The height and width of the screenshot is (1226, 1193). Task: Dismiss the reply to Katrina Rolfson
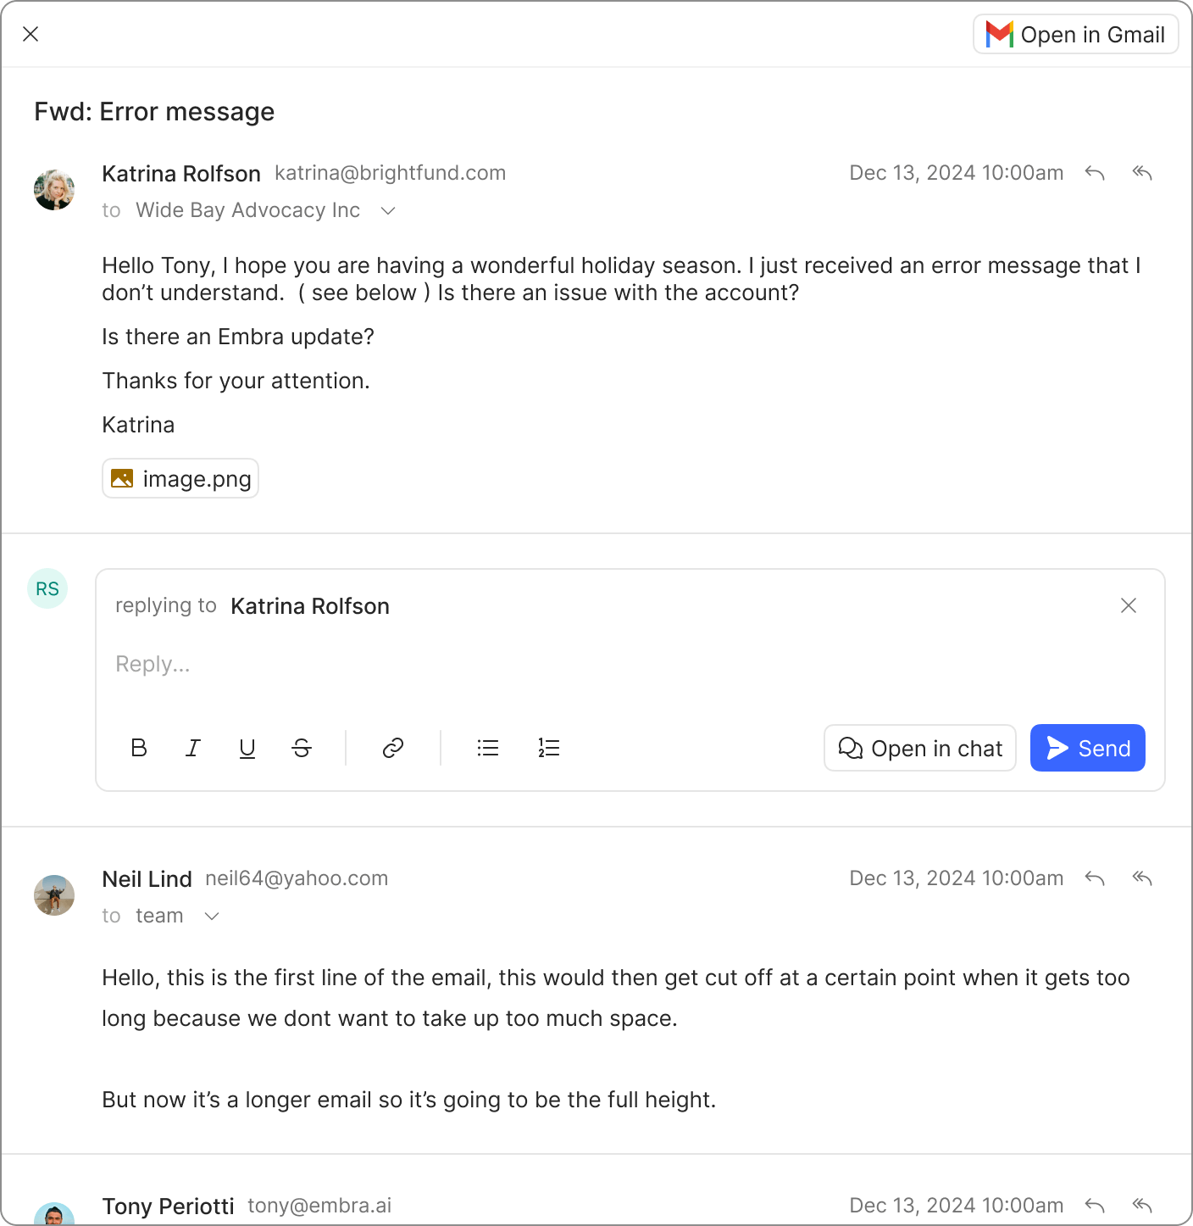[x=1129, y=605]
